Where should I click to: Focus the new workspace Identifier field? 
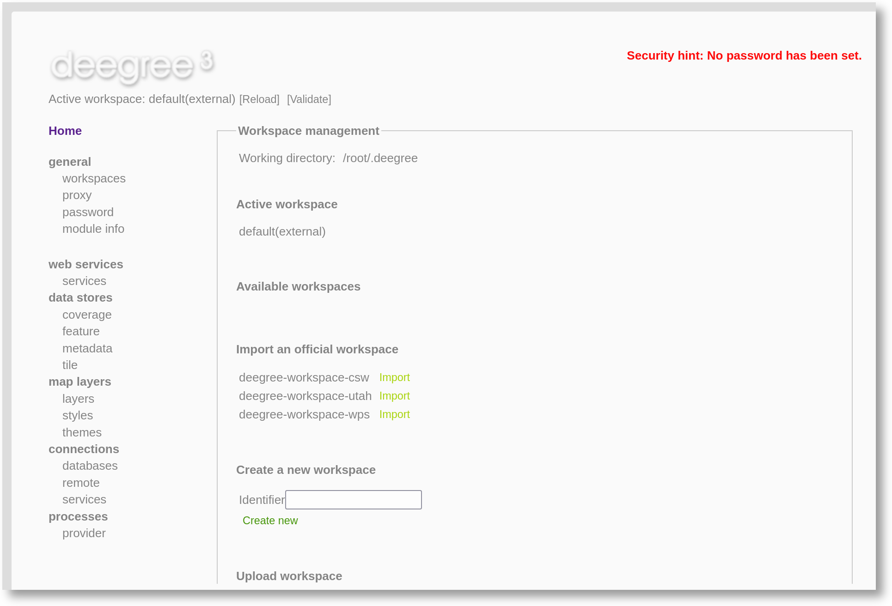click(x=353, y=500)
